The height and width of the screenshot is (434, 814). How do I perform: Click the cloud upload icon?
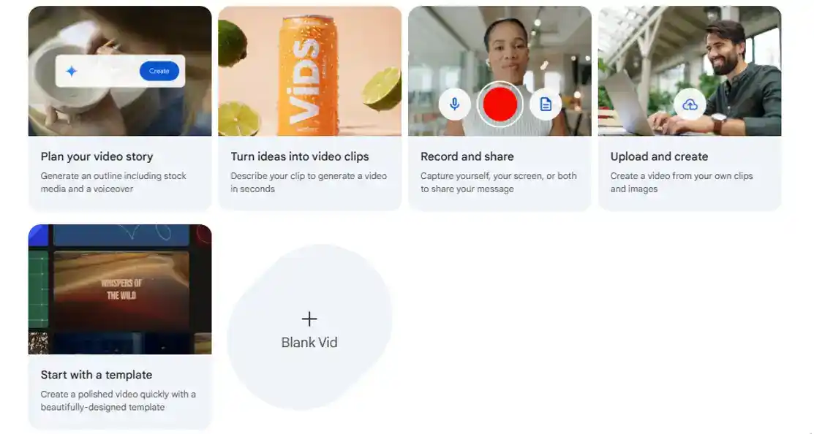tap(690, 104)
